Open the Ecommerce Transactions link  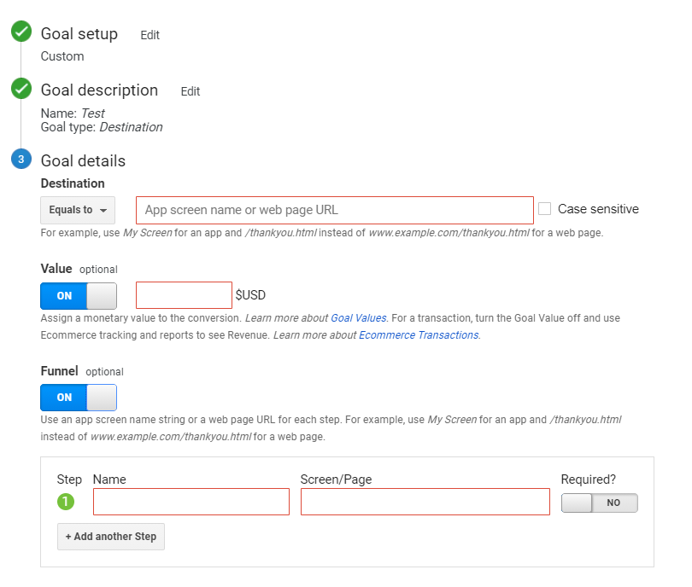(419, 335)
